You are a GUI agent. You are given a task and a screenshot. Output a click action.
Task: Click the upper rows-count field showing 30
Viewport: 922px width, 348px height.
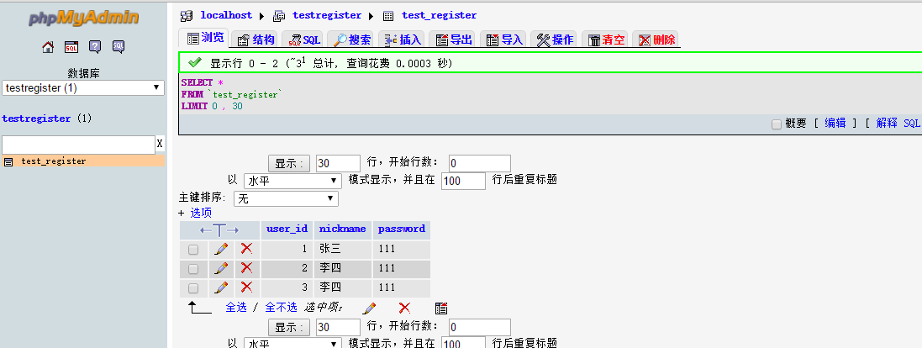[x=338, y=163]
